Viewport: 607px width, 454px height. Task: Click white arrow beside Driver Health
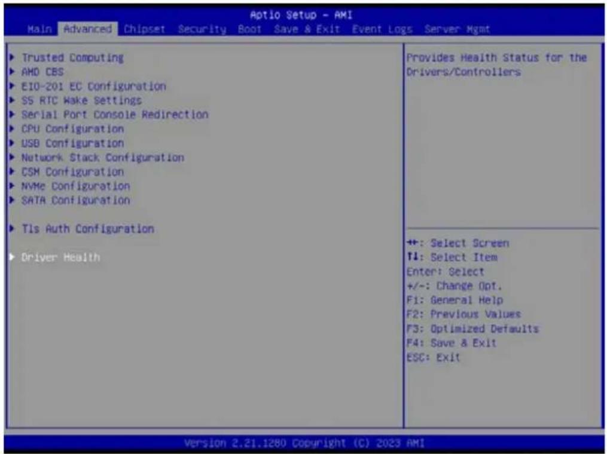click(12, 257)
